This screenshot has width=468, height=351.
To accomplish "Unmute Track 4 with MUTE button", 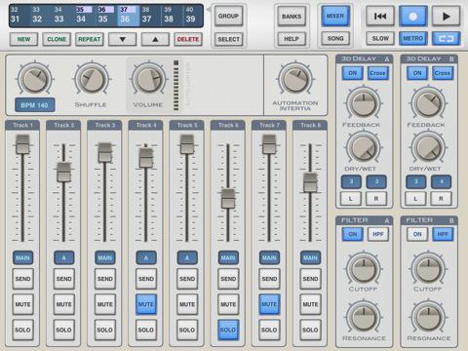I will click(146, 304).
